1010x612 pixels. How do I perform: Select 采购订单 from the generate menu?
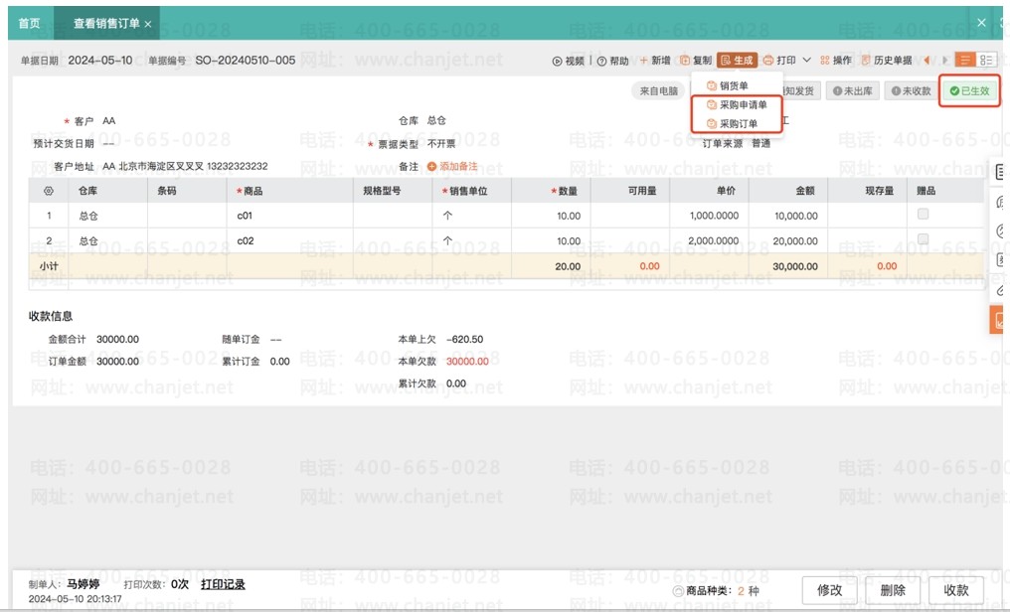point(738,124)
